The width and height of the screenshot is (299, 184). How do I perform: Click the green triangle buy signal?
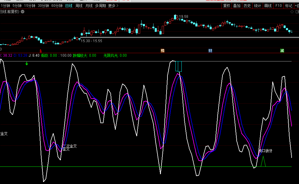pyautogui.click(x=263, y=161)
